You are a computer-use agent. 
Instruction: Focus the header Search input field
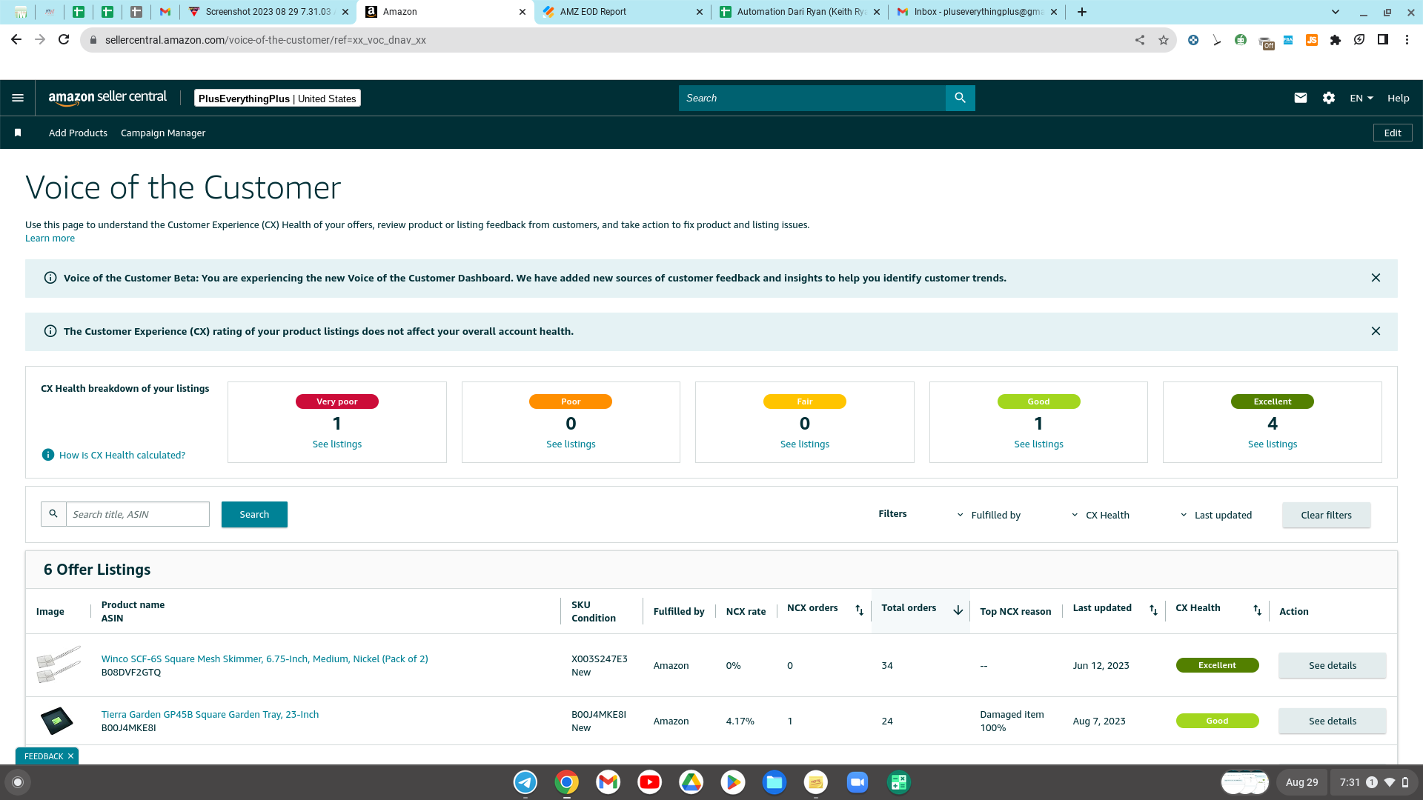click(812, 98)
